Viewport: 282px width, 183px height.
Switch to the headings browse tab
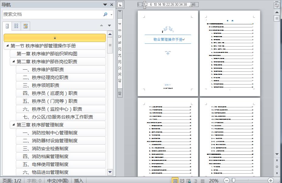point(7,26)
